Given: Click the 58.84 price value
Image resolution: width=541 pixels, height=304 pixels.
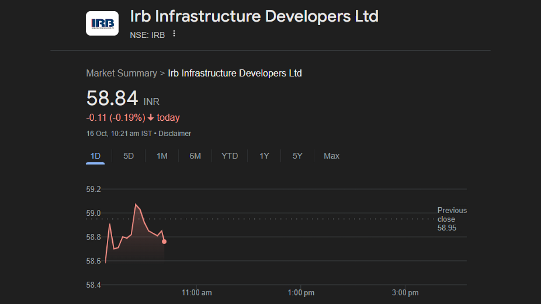Looking at the screenshot, I should coord(112,98).
